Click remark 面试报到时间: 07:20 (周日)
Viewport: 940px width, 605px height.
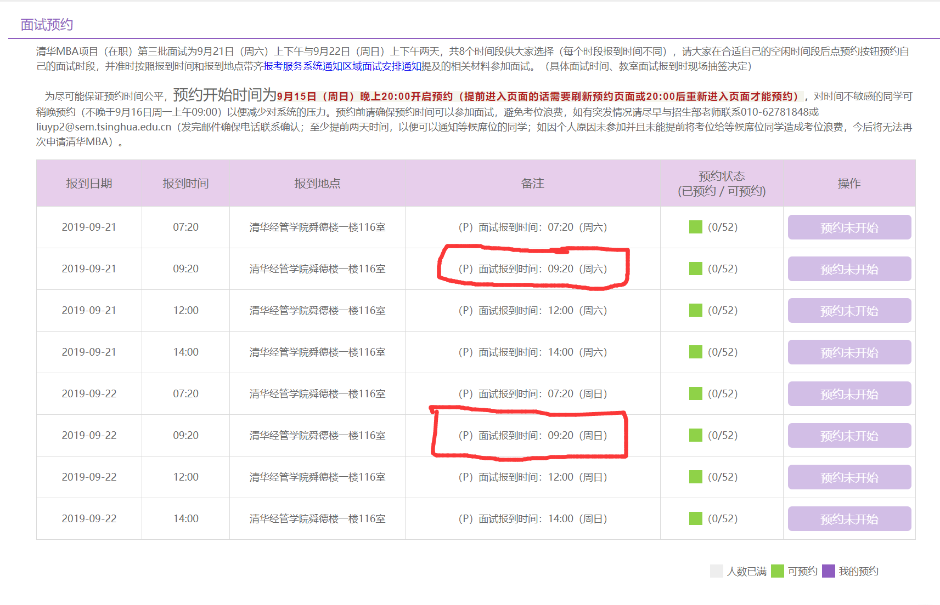tap(532, 393)
